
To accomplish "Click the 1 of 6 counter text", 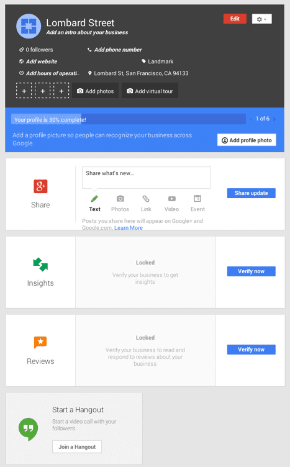I will click(263, 119).
